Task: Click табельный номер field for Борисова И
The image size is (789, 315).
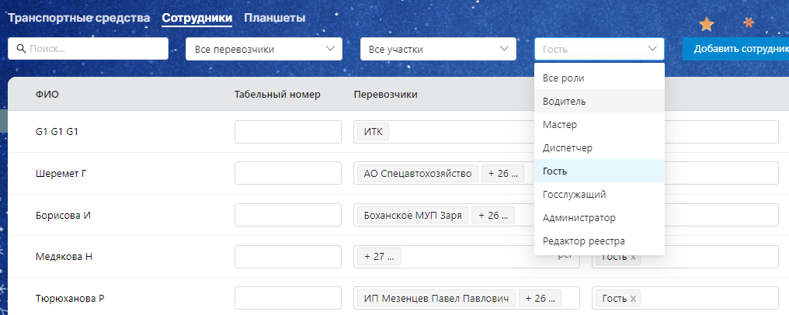Action: pyautogui.click(x=287, y=215)
